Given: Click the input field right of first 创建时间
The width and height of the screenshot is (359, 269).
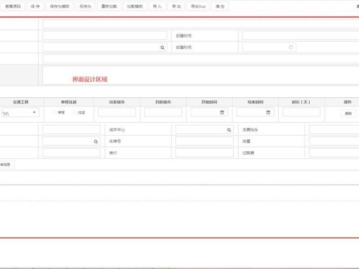Looking at the screenshot, I should tap(301, 35).
